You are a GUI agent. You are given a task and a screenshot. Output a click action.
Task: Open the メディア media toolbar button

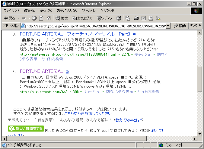tap(105, 18)
